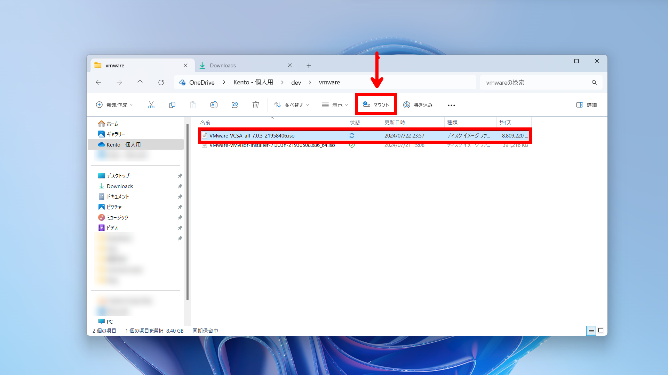Screen dimensions: 668x375
Task: Switch to large thumbnails view
Action: 601,331
